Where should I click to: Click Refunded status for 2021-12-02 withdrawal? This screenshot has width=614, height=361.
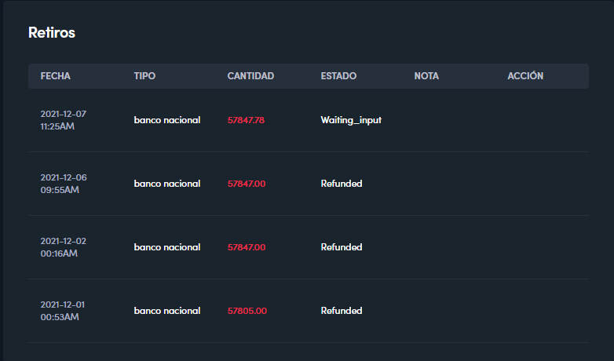point(342,247)
